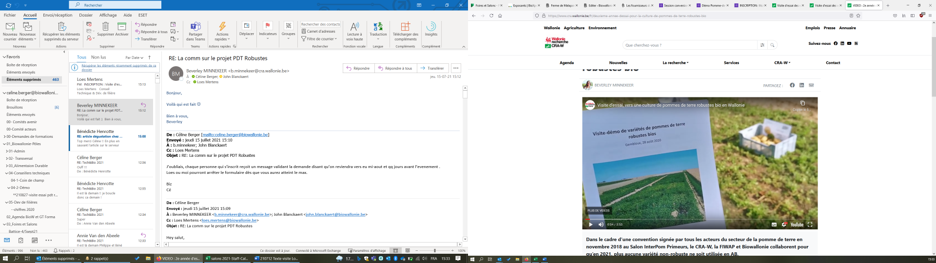
Task: Click the Nouvelles link on the website
Action: 618,63
